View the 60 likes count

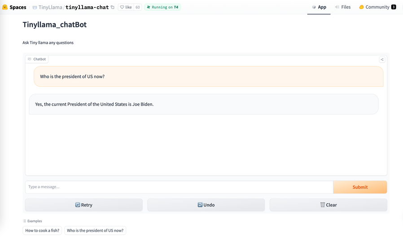coord(138,7)
